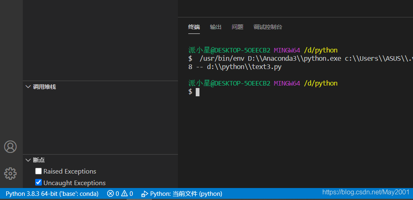Click the d:\\python\\text3.py path in terminal

click(x=244, y=67)
